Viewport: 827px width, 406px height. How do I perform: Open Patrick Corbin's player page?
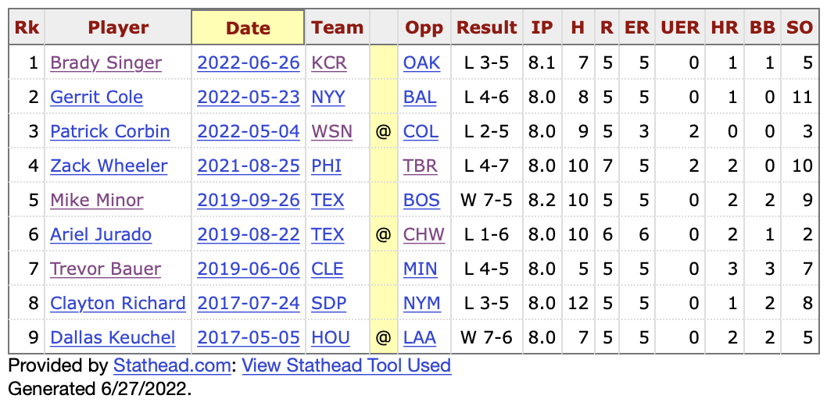[x=109, y=132]
